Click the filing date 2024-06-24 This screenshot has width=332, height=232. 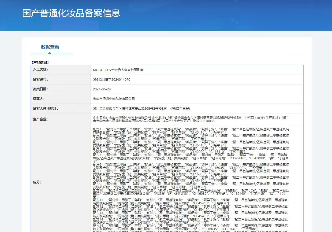point(102,89)
